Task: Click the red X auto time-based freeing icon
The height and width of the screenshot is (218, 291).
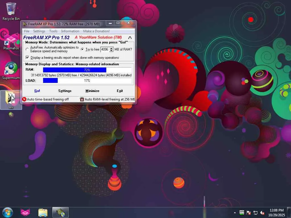Action: click(24, 99)
